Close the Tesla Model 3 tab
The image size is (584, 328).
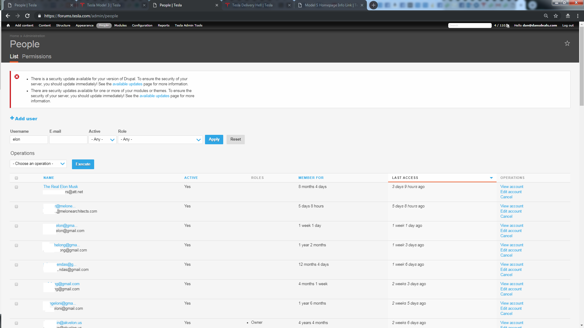click(144, 5)
